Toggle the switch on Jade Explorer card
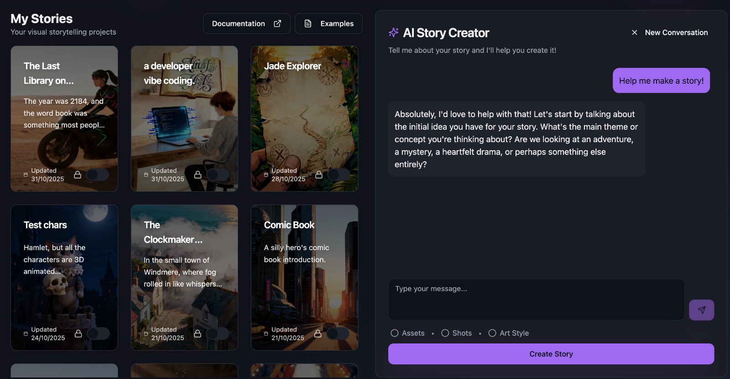 click(x=339, y=174)
